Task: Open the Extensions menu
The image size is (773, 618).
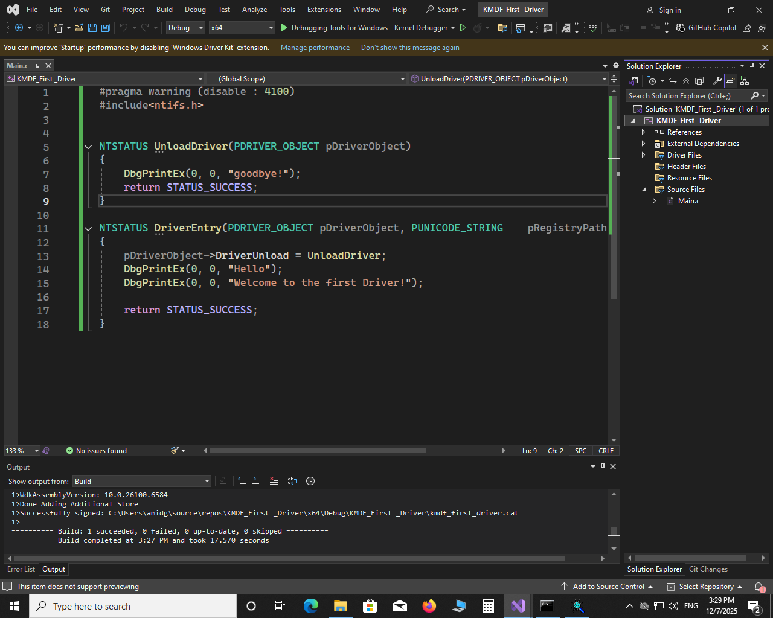Action: coord(324,10)
